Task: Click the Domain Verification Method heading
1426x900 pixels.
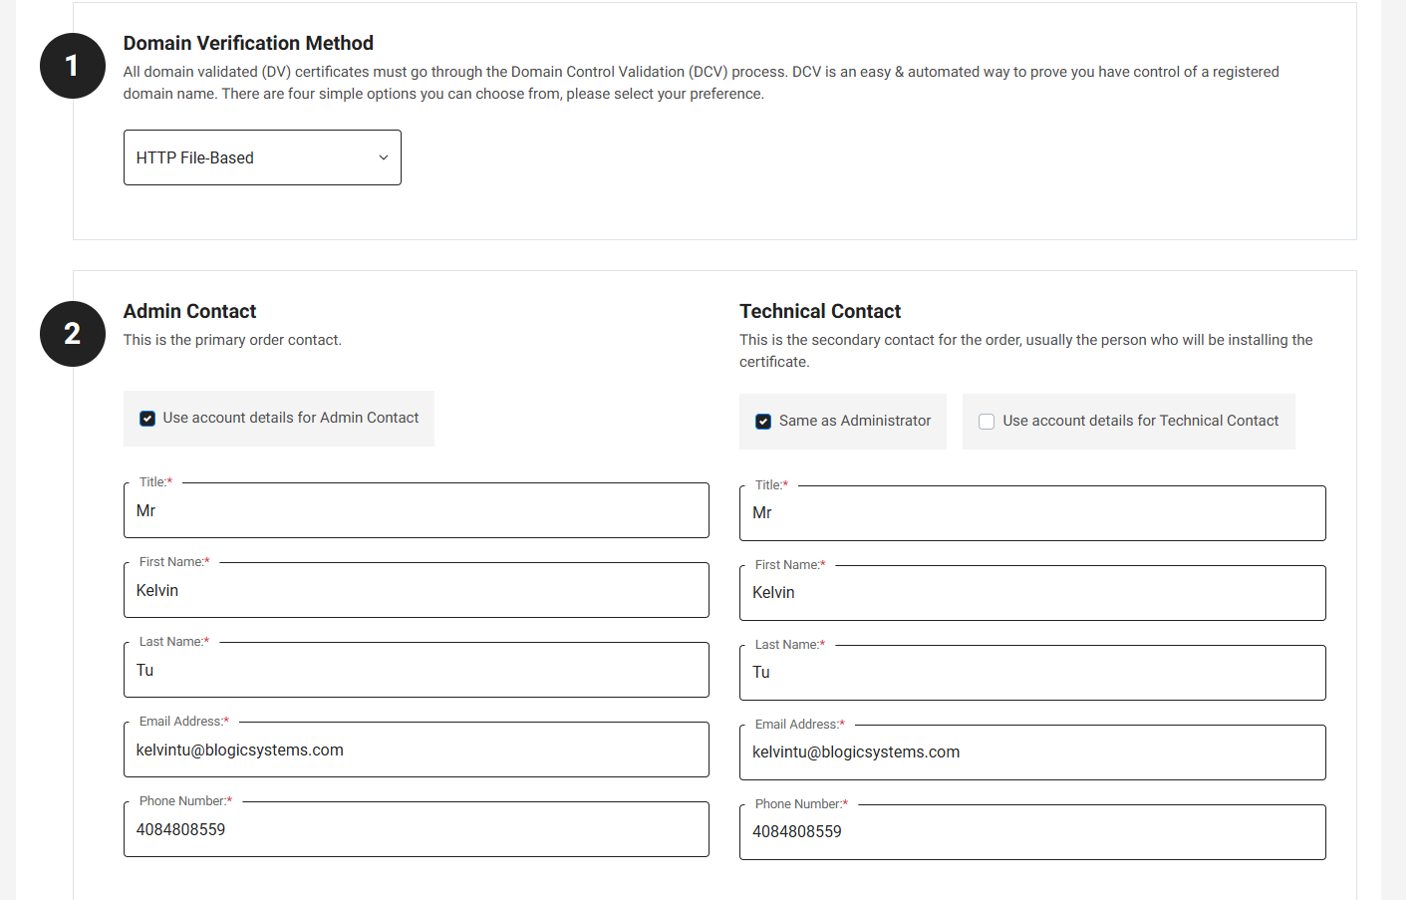Action: tap(248, 43)
